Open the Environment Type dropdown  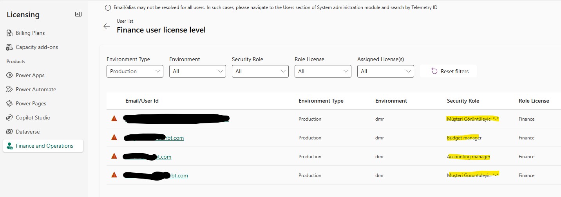point(135,71)
